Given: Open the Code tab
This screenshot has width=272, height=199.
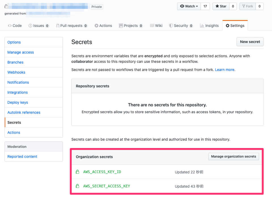Looking at the screenshot, I should [x=15, y=26].
